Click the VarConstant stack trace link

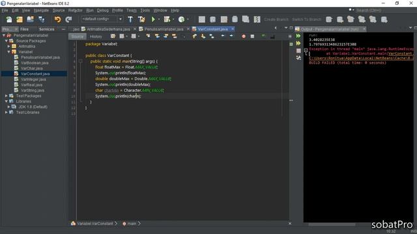(401, 53)
